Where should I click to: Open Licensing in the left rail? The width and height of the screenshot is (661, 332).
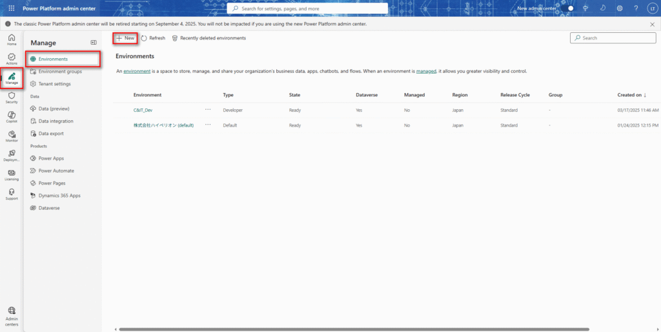pyautogui.click(x=12, y=175)
